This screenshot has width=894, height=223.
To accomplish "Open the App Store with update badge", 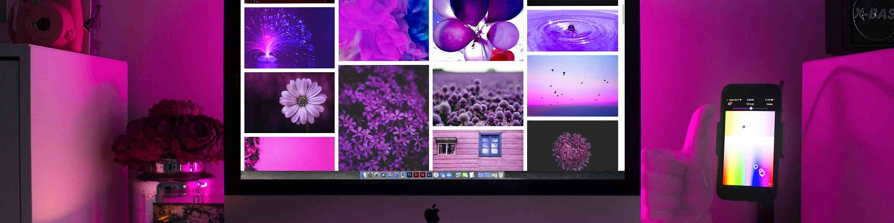I will [390, 175].
